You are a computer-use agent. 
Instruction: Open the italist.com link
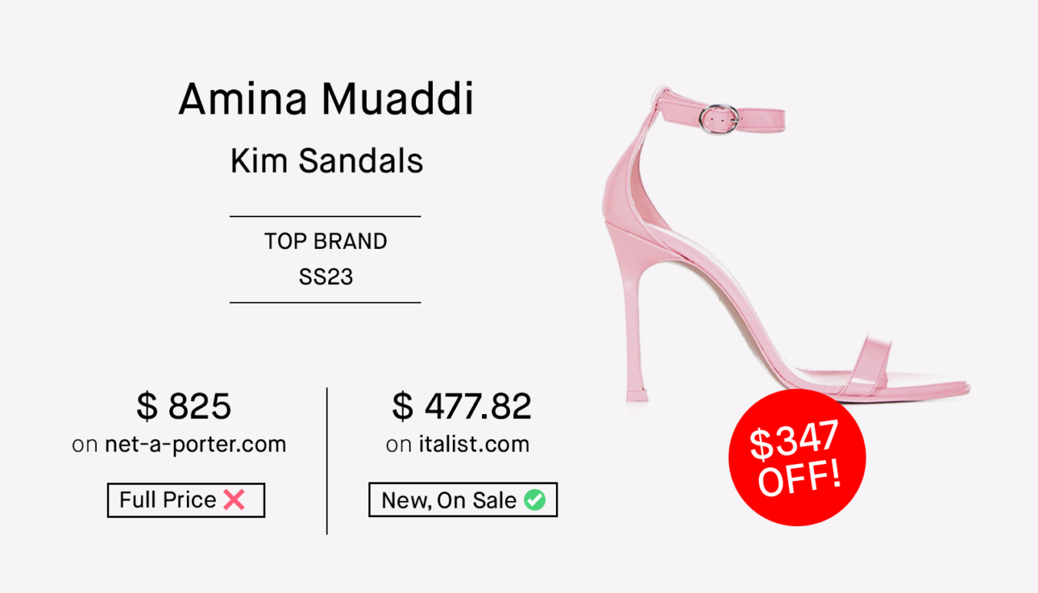pos(474,444)
